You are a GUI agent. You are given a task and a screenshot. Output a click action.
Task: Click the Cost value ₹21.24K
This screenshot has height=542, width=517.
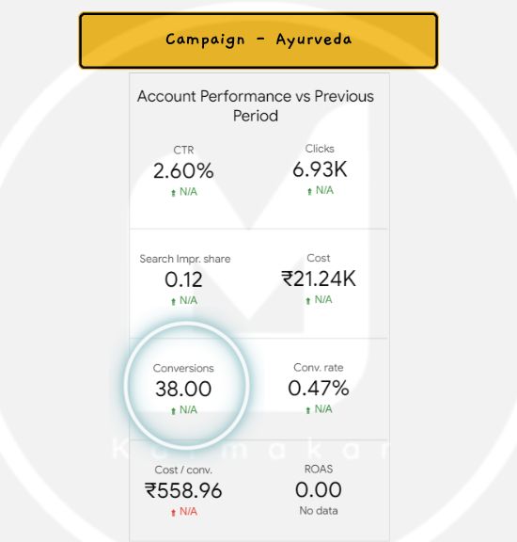tap(319, 279)
